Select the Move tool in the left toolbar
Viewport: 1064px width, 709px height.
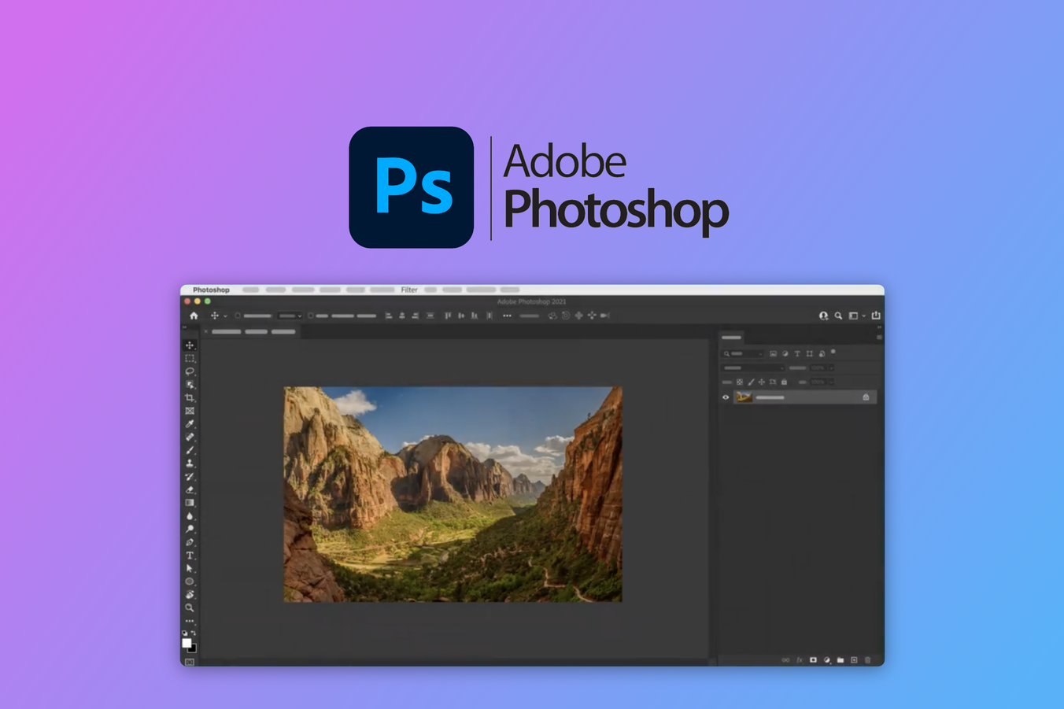pos(190,345)
